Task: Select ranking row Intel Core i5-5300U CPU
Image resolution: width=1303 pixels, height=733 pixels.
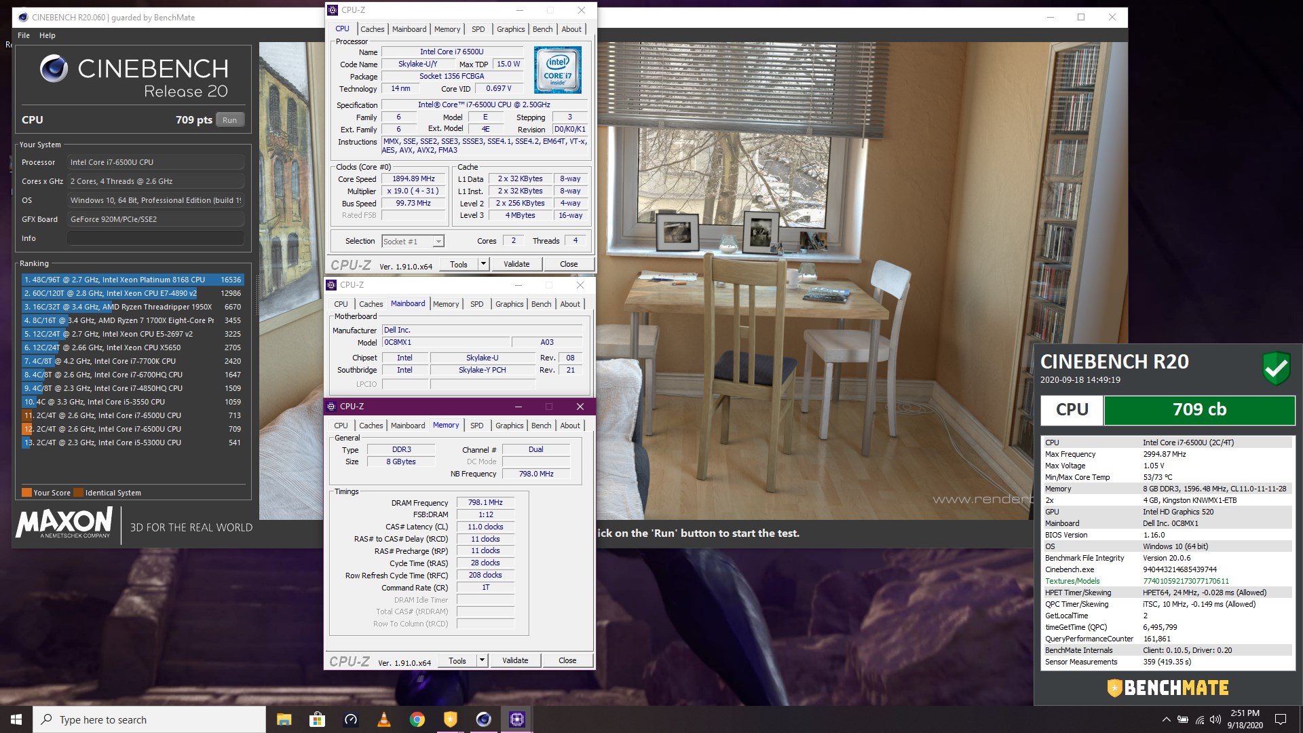Action: 132,443
